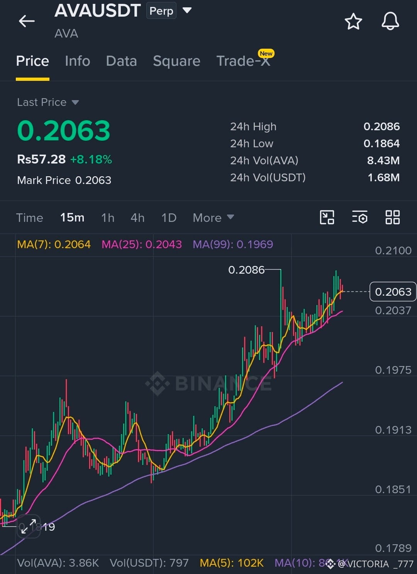Select the 15m timeframe
This screenshot has width=417, height=574.
pyautogui.click(x=72, y=218)
